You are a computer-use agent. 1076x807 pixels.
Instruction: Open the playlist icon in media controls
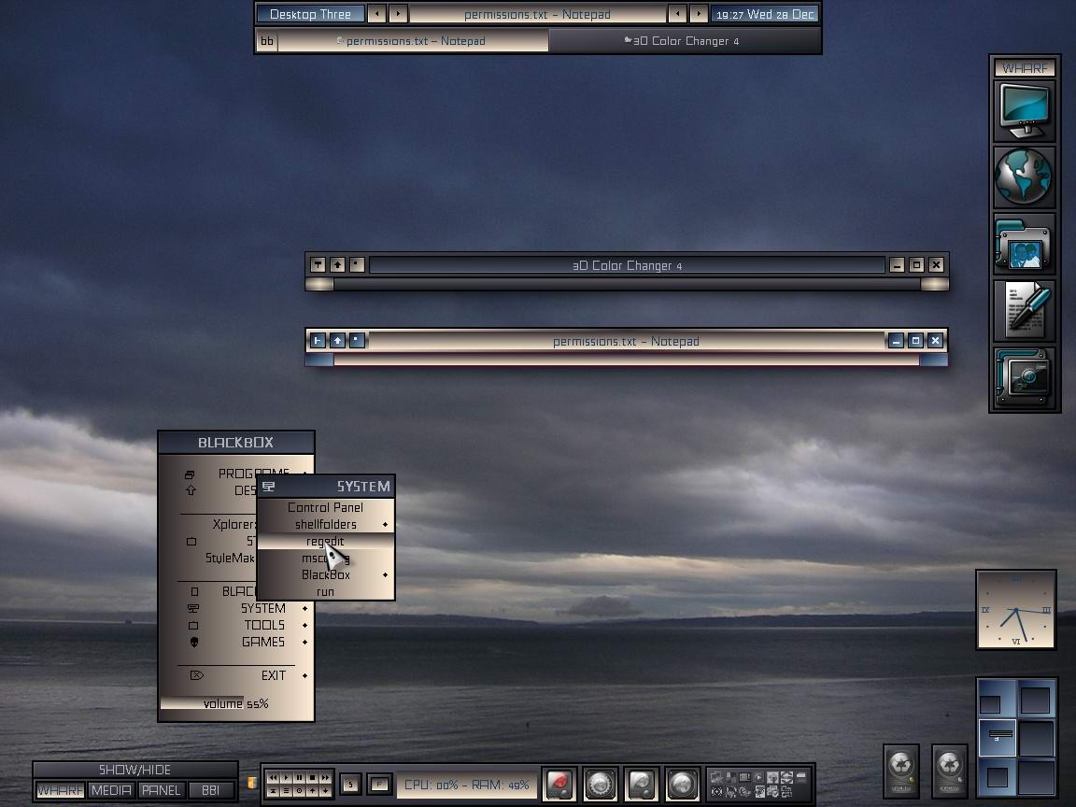tap(286, 790)
